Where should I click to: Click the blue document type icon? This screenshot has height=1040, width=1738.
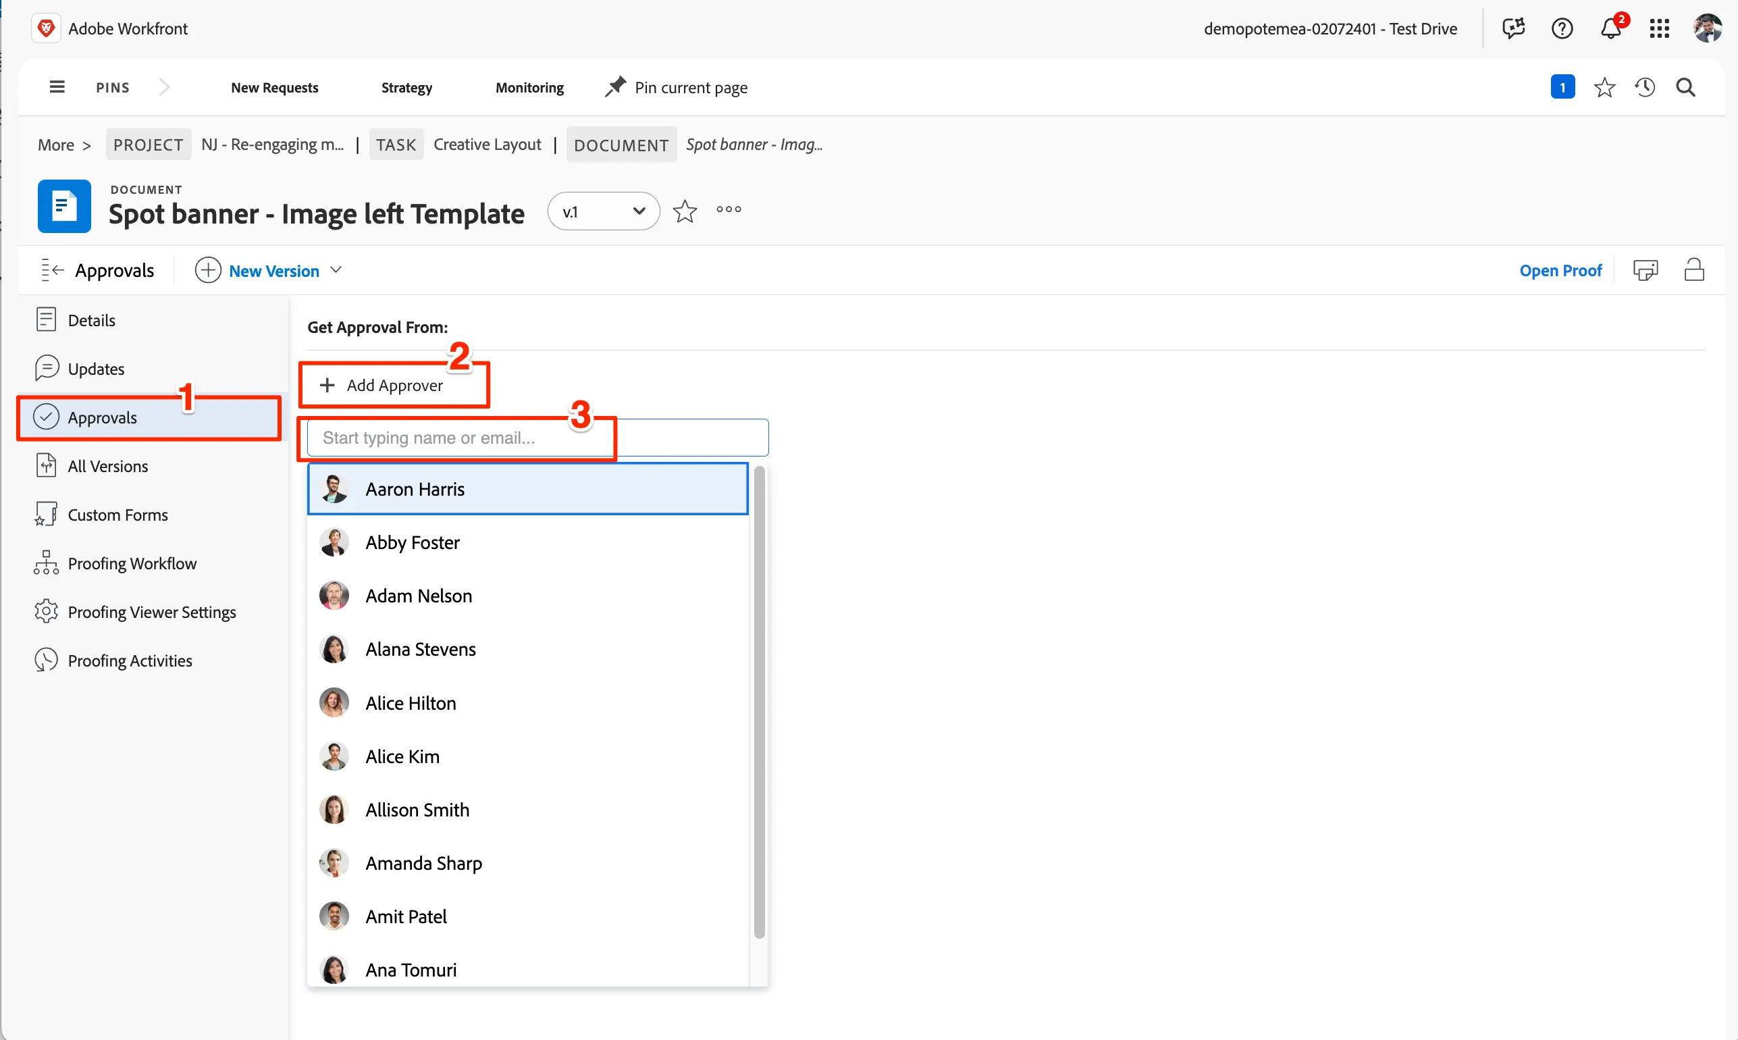(x=64, y=206)
